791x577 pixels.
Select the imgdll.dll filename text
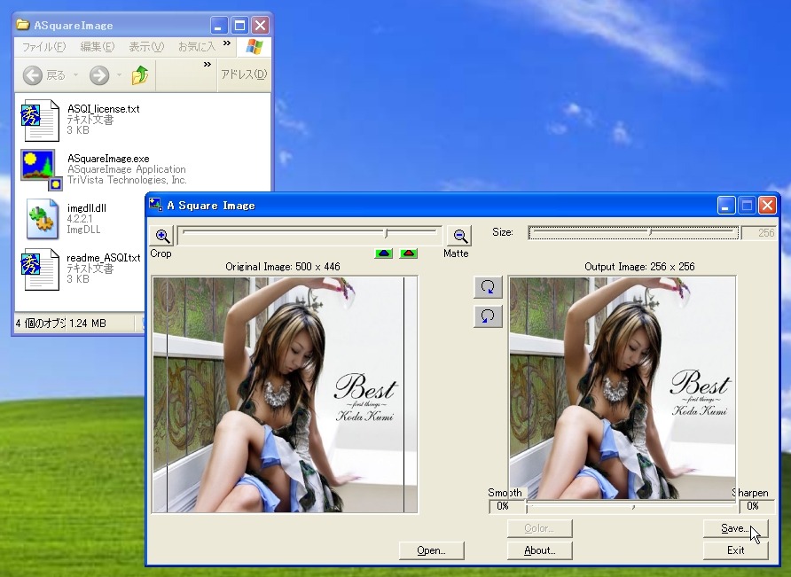pyautogui.click(x=87, y=207)
